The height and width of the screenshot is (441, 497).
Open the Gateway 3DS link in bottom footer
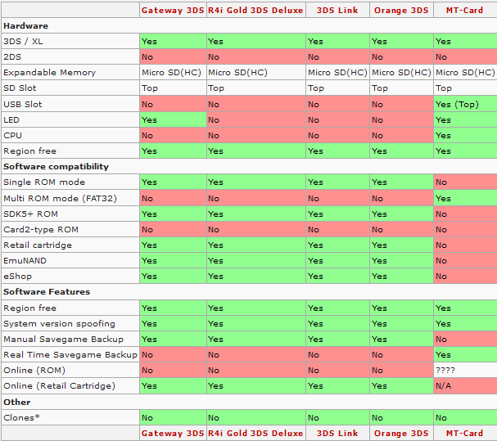pyautogui.click(x=173, y=433)
